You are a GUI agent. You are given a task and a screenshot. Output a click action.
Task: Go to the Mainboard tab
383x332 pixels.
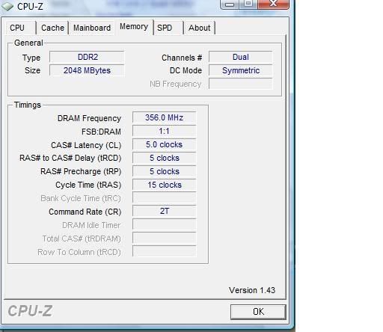(92, 28)
